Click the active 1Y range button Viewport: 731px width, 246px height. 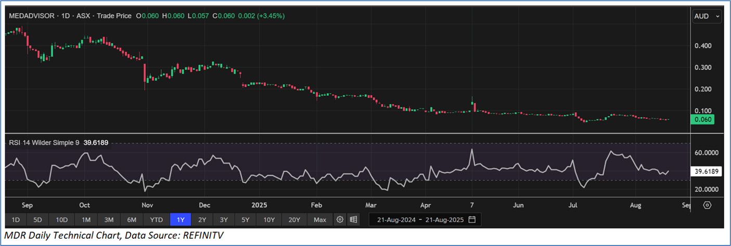point(181,220)
